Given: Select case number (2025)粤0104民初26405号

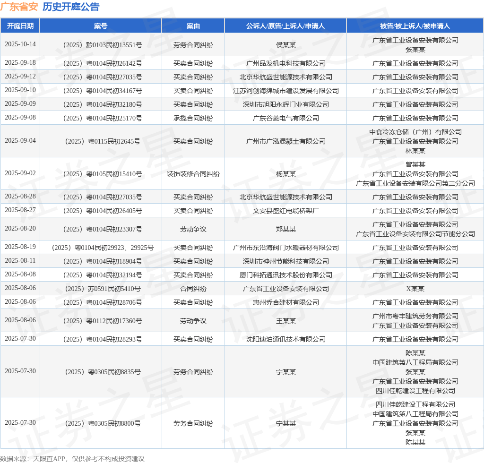Looking at the screenshot, I should pyautogui.click(x=103, y=211).
